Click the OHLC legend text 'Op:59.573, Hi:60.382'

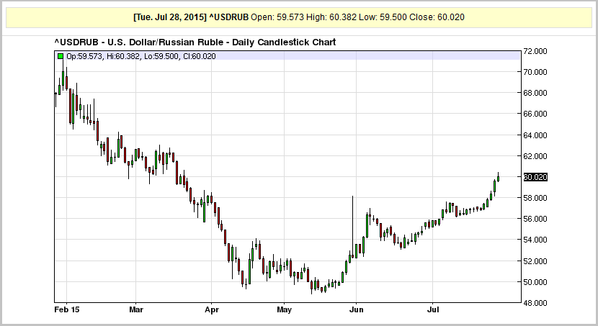pyautogui.click(x=104, y=56)
